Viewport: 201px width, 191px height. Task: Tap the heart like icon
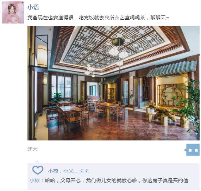[38, 170]
